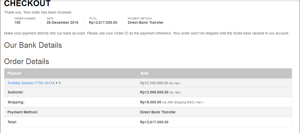Click the Shipping row label

point(16,102)
